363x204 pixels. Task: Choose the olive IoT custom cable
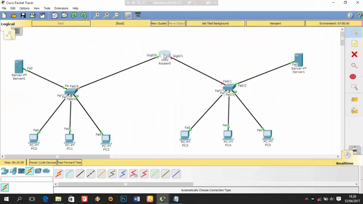[x=166, y=174]
